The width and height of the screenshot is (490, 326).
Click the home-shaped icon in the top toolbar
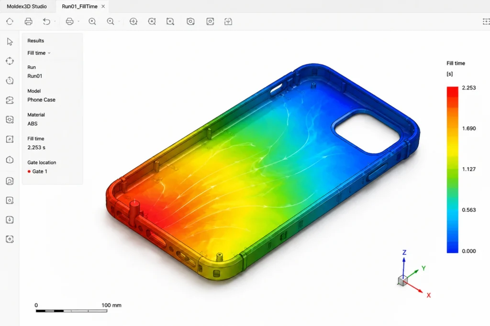10,21
